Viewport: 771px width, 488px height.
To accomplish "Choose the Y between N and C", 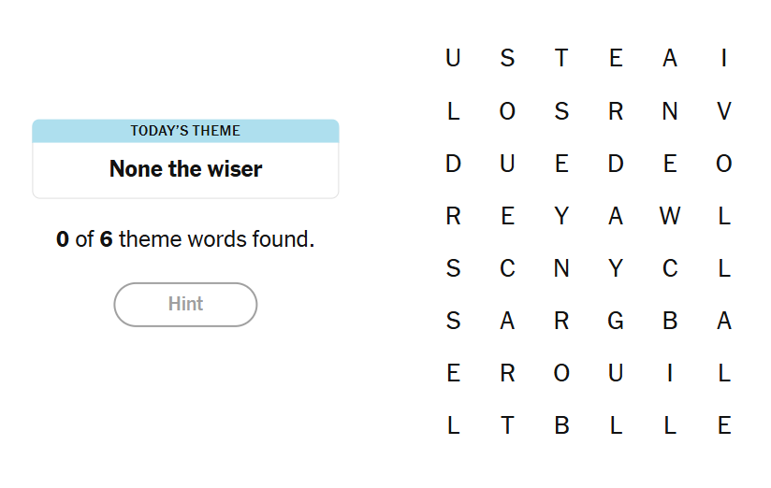I will click(x=616, y=268).
